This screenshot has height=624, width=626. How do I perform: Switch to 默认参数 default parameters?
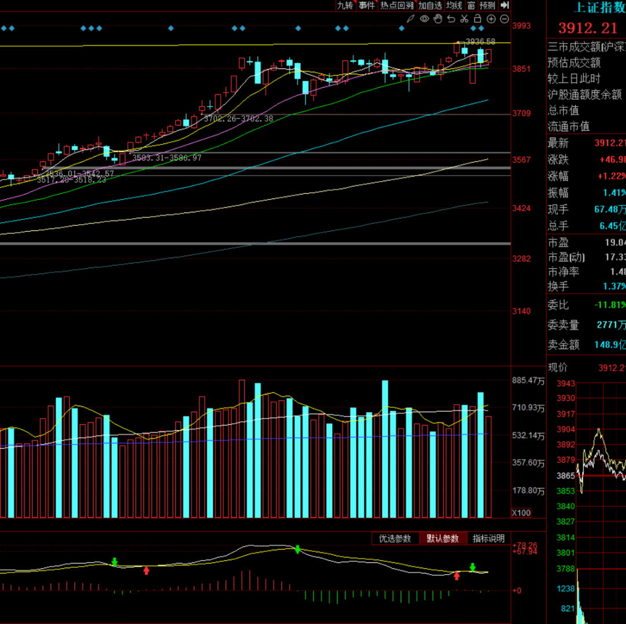click(443, 539)
